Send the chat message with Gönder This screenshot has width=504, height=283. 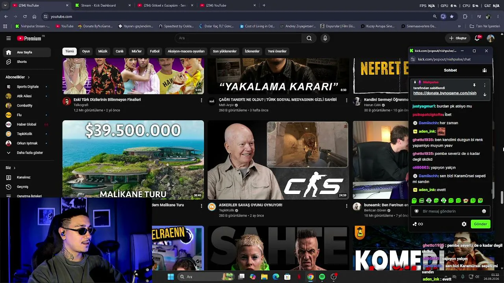tap(480, 224)
